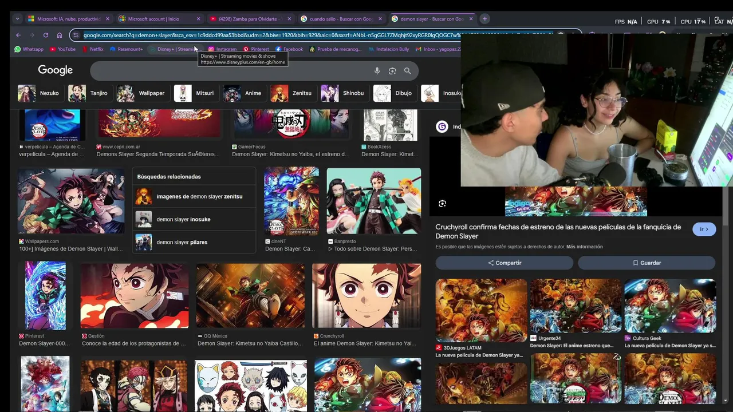Open the Wallpapers.com demon slayer image
The height and width of the screenshot is (412, 733).
(x=71, y=201)
